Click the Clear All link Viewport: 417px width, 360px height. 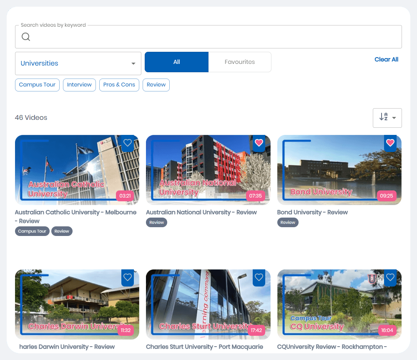point(386,59)
